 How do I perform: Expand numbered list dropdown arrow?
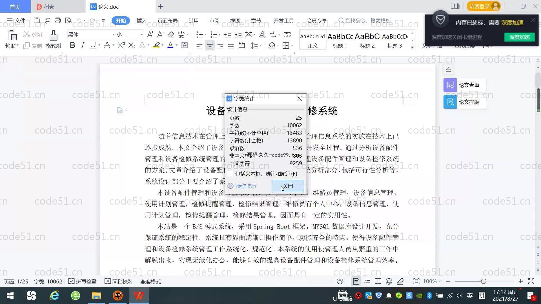219,34
